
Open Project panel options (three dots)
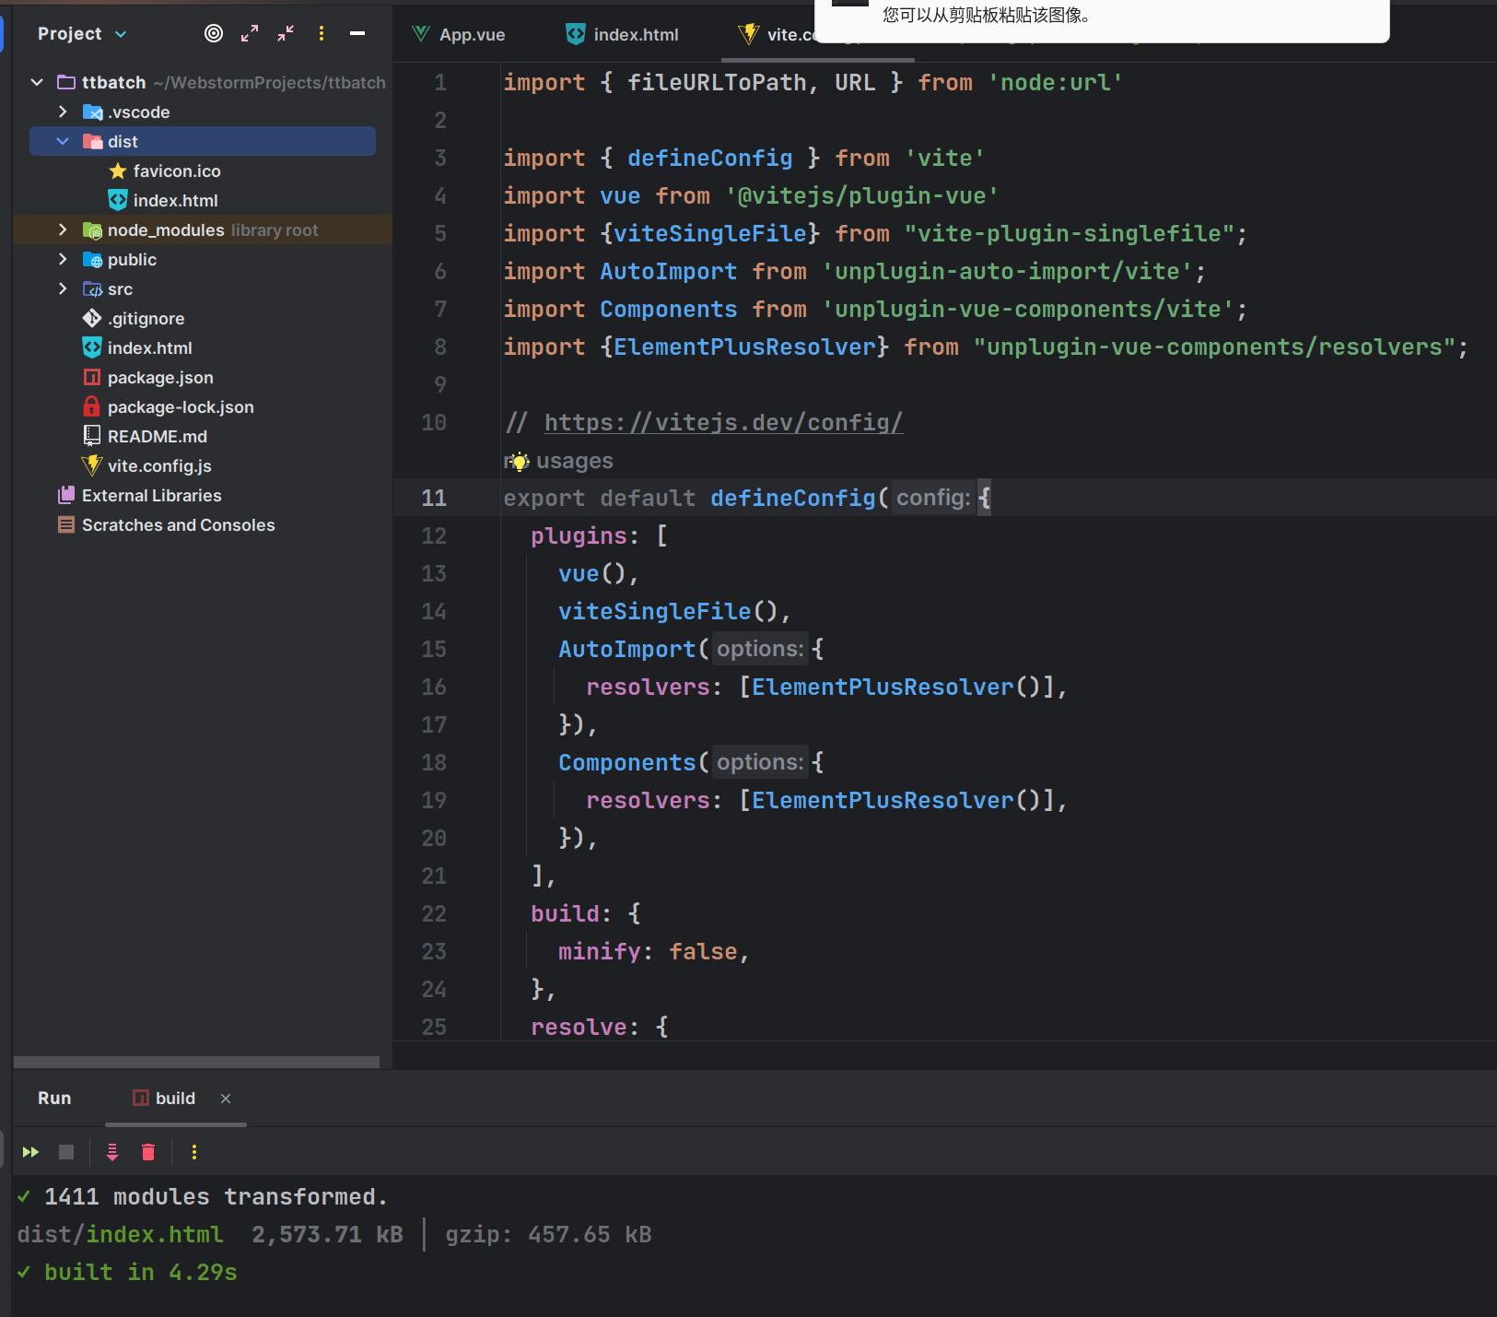click(322, 34)
